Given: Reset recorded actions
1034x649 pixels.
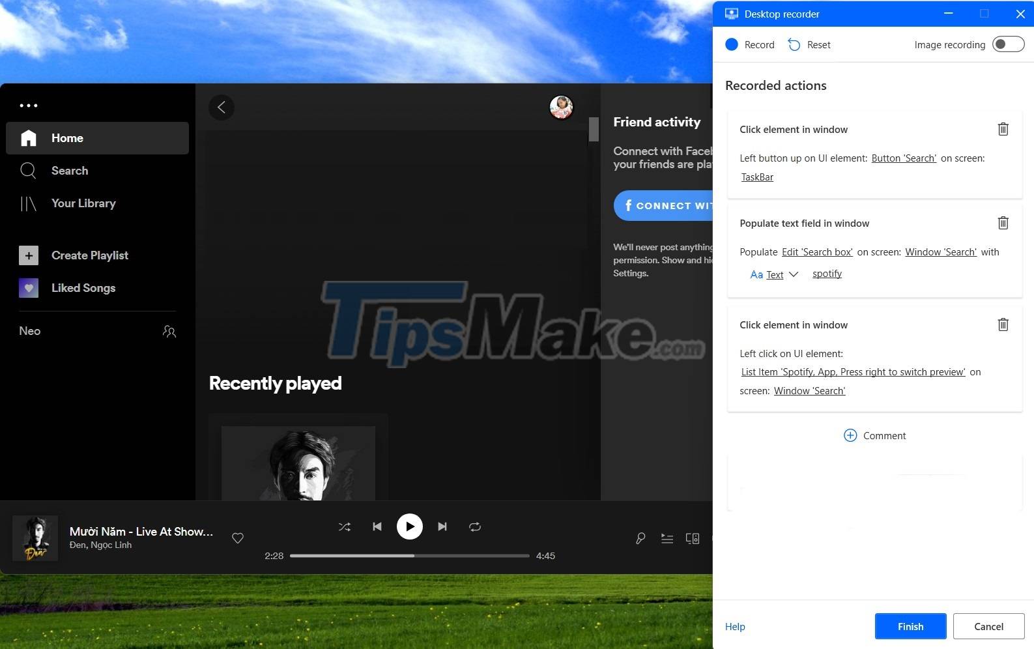Looking at the screenshot, I should pos(809,44).
